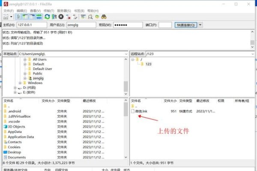Screen dimensions: 257x171
Task: Click the 主机(H) host input field
Action: [x=32, y=25]
